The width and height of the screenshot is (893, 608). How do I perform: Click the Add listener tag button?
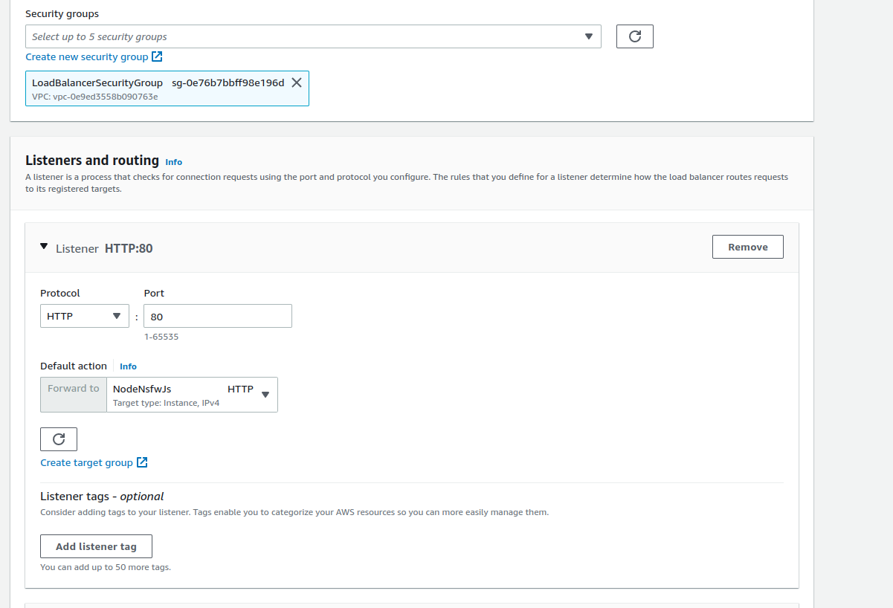[x=96, y=546]
